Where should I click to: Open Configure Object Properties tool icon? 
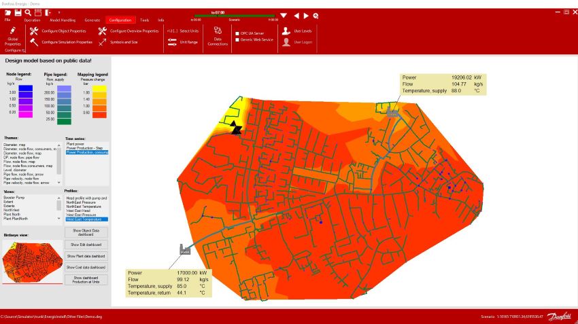point(34,31)
